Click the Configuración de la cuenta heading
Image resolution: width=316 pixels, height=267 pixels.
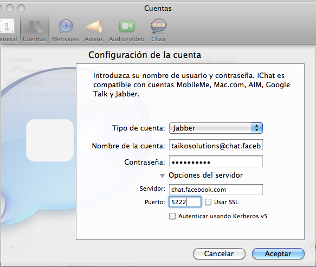pos(145,55)
